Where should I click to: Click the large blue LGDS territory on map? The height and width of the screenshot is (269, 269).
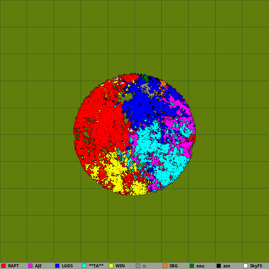[x=146, y=106]
